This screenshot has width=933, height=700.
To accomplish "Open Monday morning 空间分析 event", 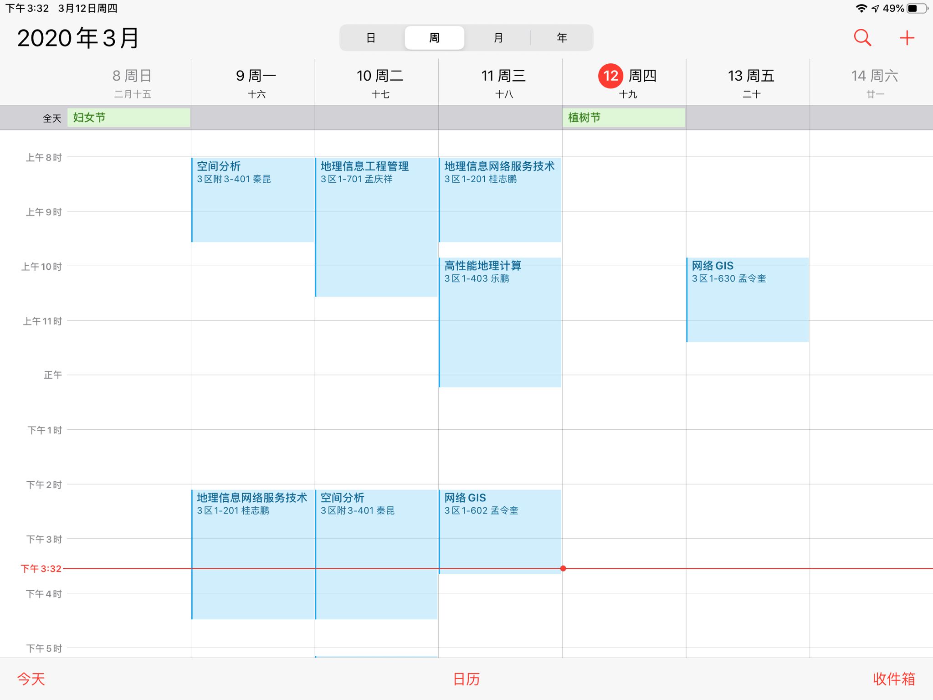I will pos(253,201).
